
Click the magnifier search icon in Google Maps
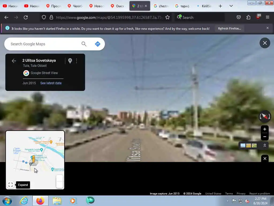click(x=84, y=44)
